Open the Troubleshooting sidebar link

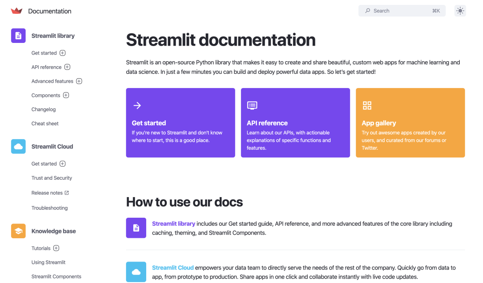pos(50,208)
